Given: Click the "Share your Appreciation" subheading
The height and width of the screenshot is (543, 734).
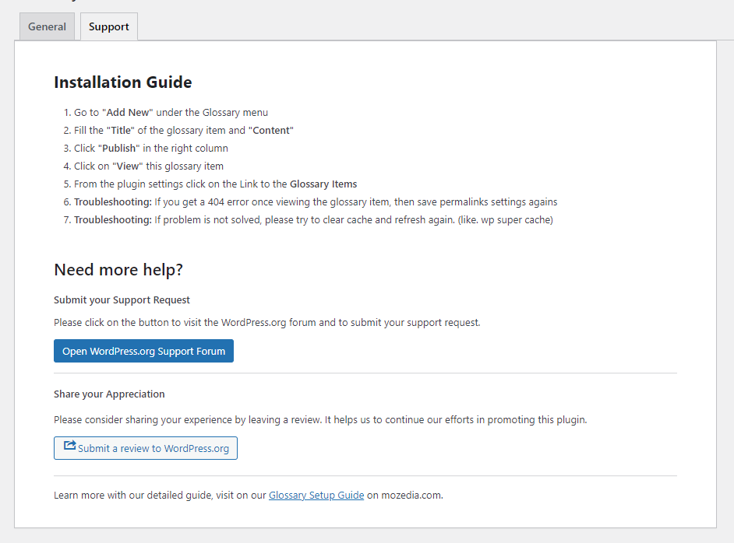Looking at the screenshot, I should click(109, 394).
